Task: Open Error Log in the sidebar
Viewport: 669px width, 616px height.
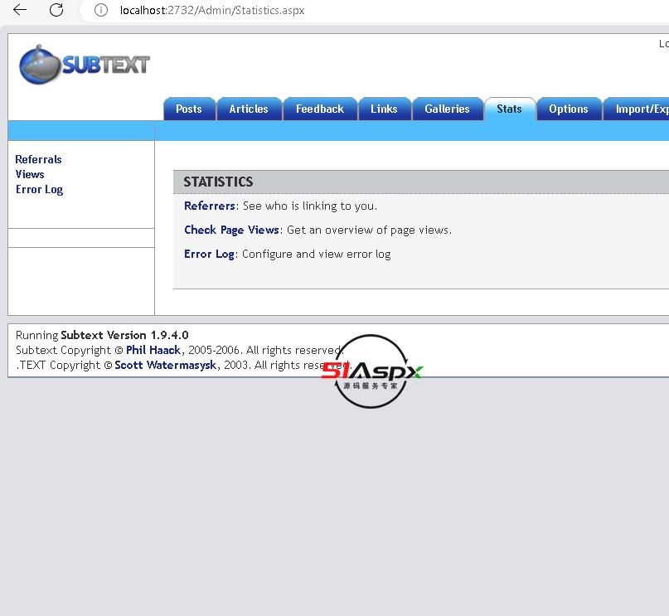Action: tap(39, 189)
